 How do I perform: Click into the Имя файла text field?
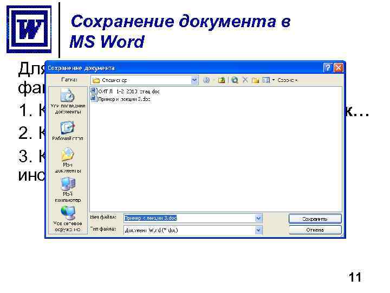click(190, 218)
